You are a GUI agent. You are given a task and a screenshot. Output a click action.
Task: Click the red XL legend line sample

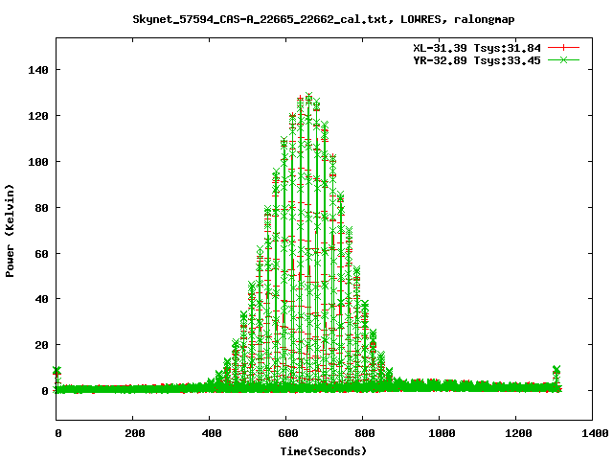click(563, 48)
